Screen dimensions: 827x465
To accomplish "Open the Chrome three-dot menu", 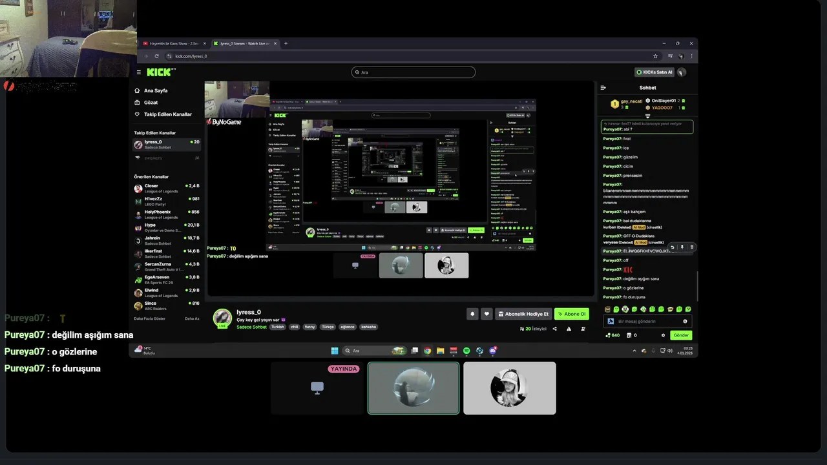I will click(690, 56).
